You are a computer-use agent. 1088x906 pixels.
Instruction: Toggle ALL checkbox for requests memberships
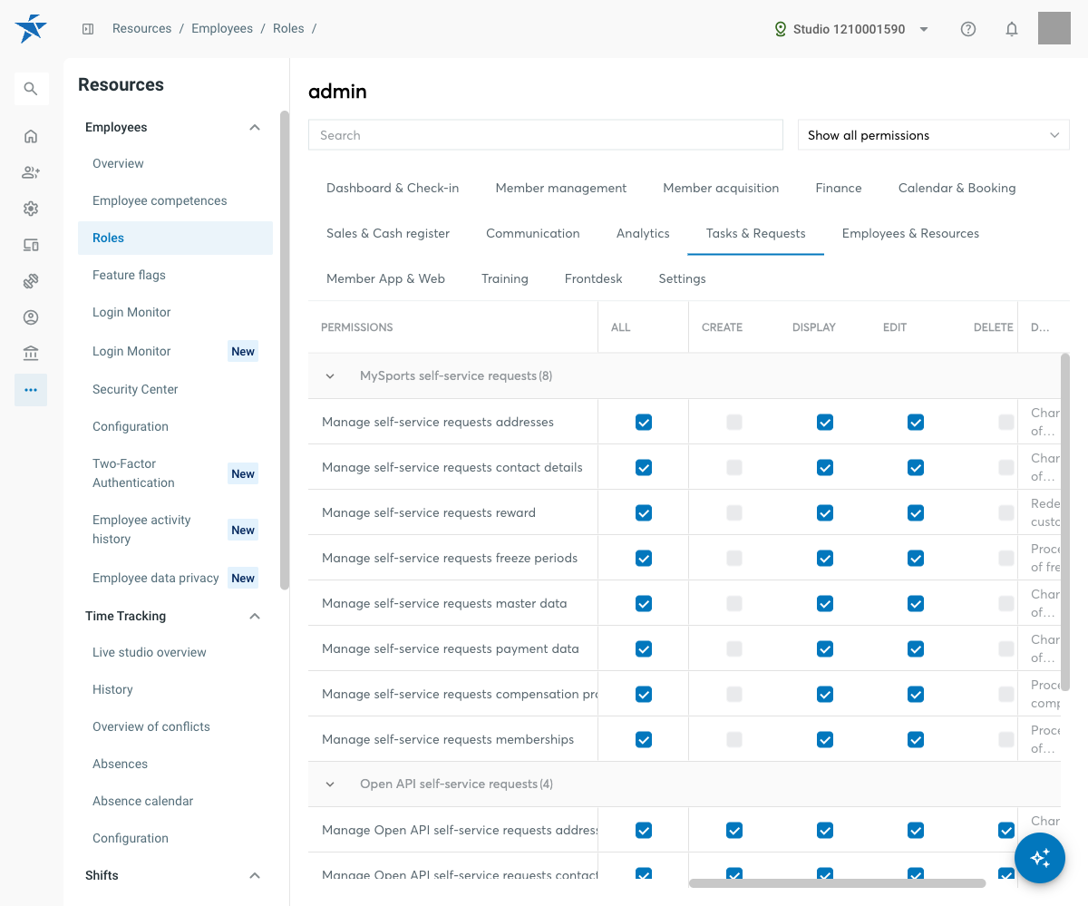tap(644, 739)
